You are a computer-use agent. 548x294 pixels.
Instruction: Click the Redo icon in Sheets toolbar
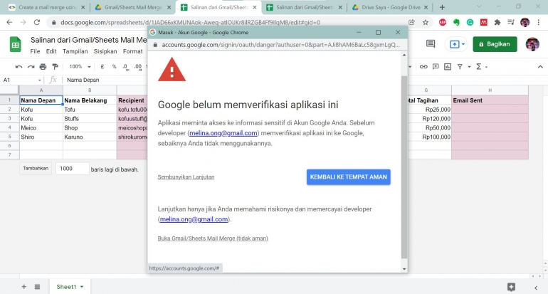[31, 66]
